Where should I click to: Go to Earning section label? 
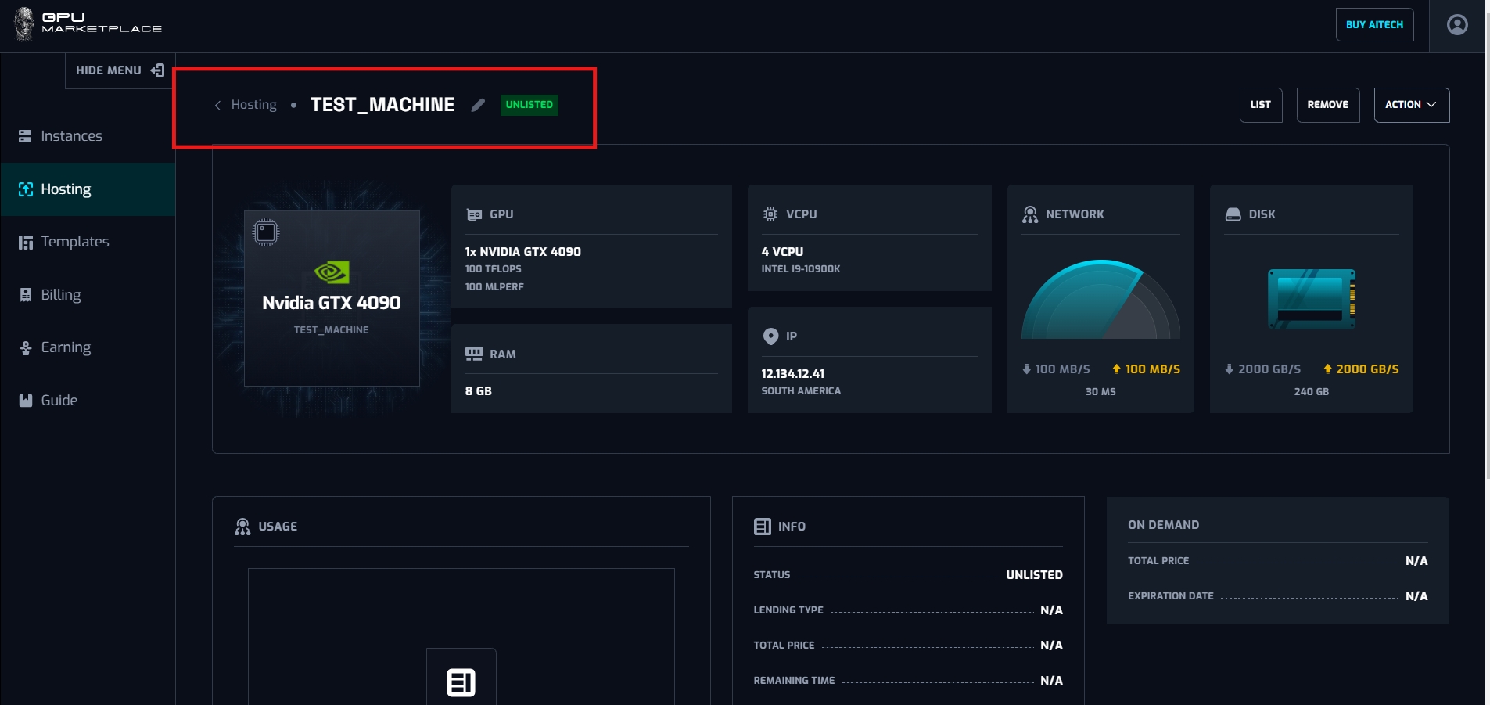(66, 347)
